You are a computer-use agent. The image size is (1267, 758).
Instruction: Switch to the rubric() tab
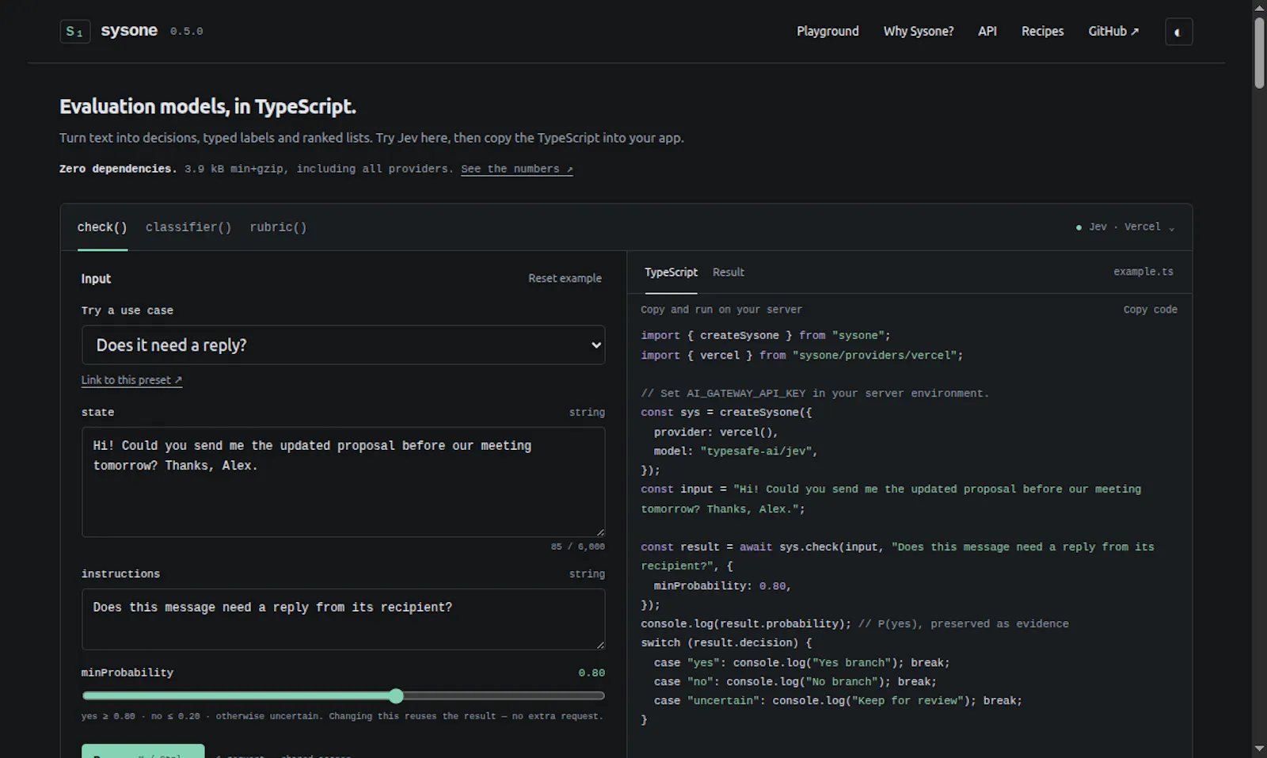point(278,227)
